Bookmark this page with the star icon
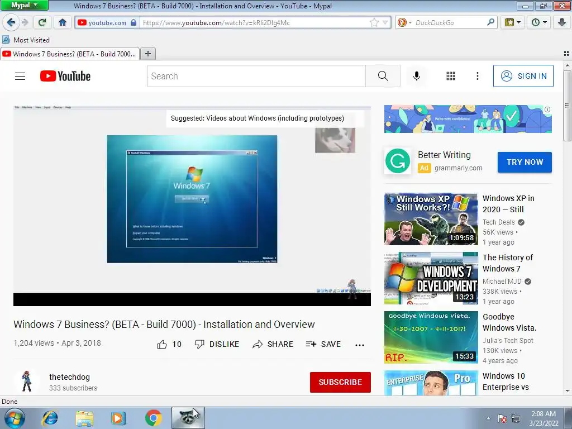This screenshot has width=572, height=429. 374,22
